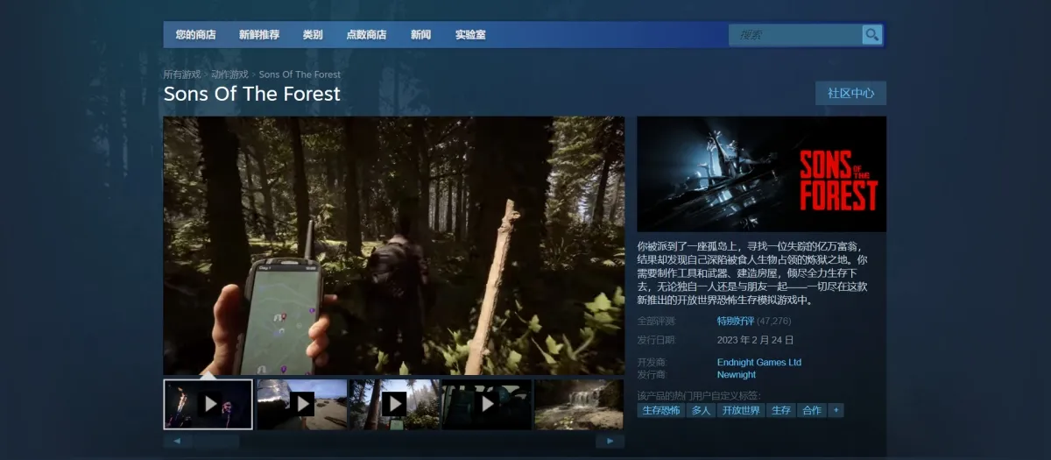Open the 实验室 menu item
Screen dimensions: 1051x460
(x=470, y=35)
